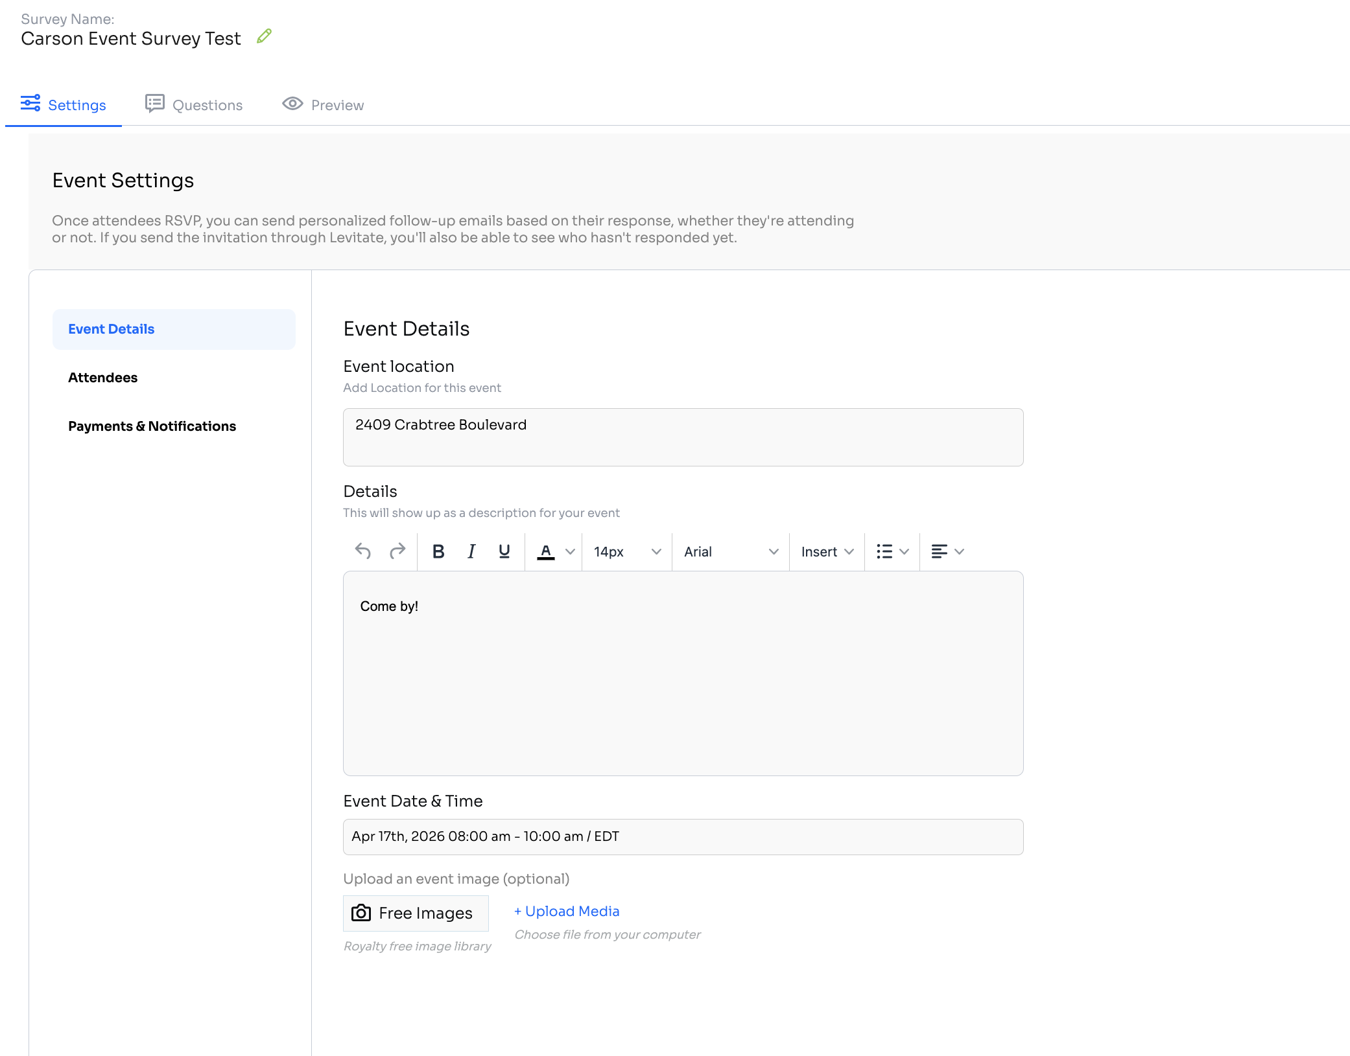1350x1056 pixels.
Task: Switch to the Questions tab
Action: click(195, 105)
